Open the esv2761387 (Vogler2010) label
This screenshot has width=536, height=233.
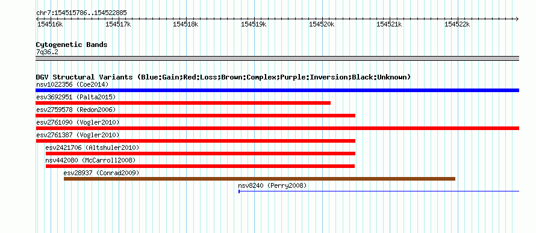(x=78, y=135)
